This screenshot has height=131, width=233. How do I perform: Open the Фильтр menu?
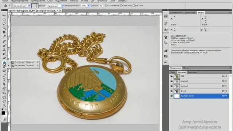pyautogui.click(x=74, y=1)
